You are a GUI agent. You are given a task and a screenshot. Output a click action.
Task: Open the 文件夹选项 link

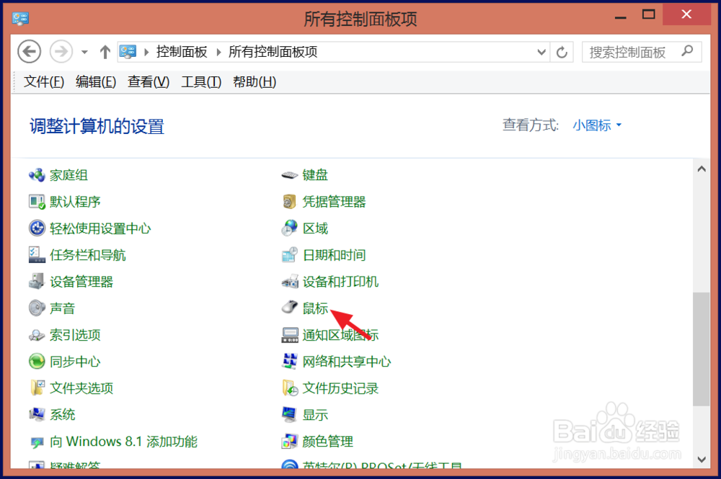(x=81, y=388)
